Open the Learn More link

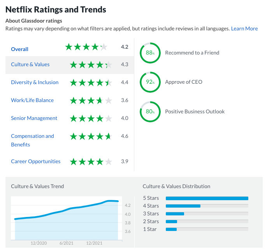pos(244,28)
